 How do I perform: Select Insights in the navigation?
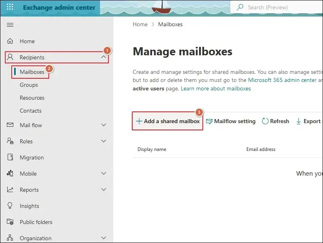point(29,206)
